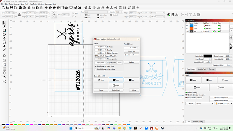Open Settings gears icon in top toolbar
The image size is (233, 131).
coord(76,8)
